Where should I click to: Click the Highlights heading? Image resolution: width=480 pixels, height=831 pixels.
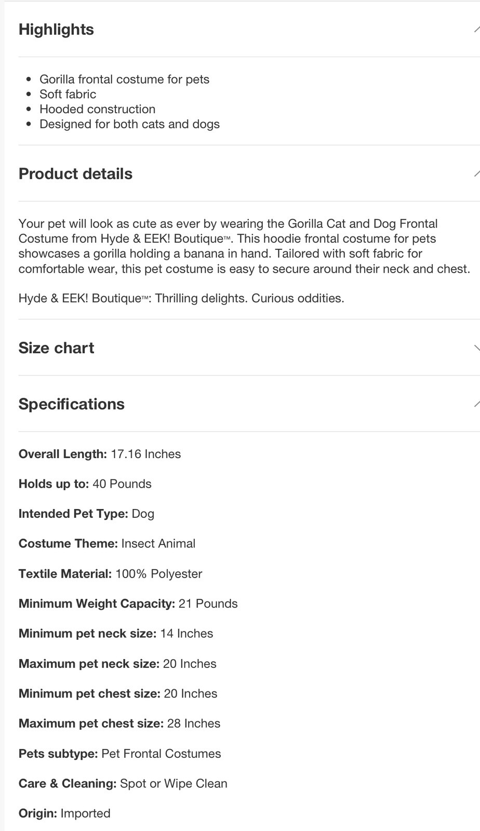click(x=56, y=30)
